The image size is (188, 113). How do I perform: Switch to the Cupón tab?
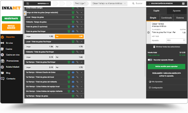point(156,11)
